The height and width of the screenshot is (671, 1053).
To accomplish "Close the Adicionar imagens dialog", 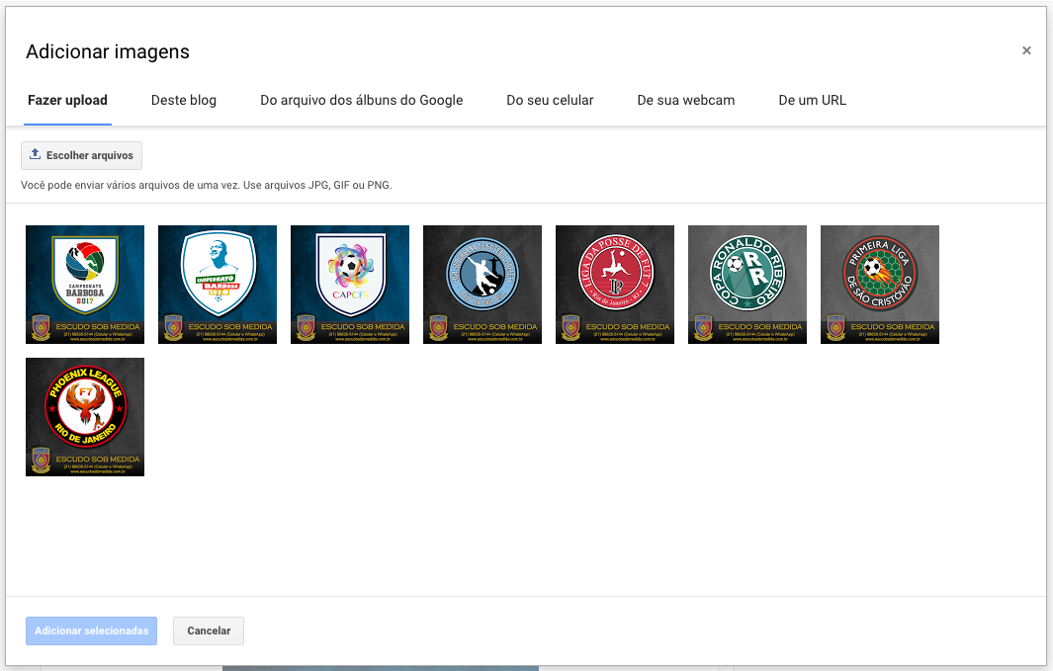I will click(x=1026, y=50).
